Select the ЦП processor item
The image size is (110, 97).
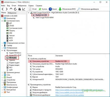(x=9, y=23)
